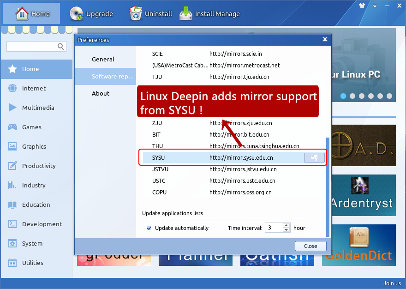Screen dimensions: 406x289
Task: Select the THU mirror row
Action: click(x=234, y=146)
